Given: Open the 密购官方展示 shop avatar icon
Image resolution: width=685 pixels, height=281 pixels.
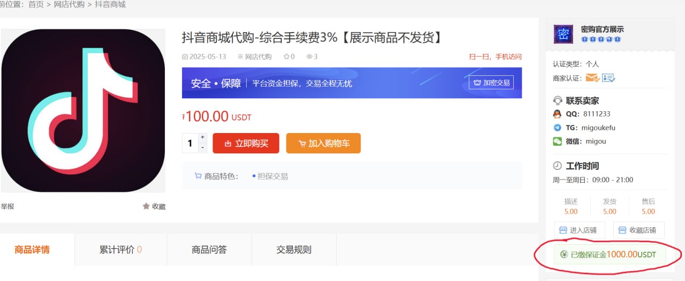Looking at the screenshot, I should pyautogui.click(x=563, y=34).
